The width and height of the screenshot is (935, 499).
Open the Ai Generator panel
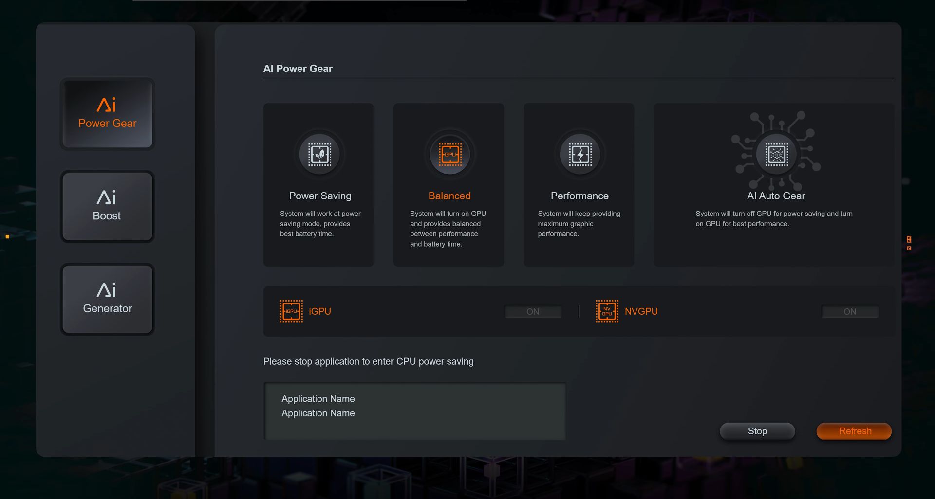[x=107, y=299]
